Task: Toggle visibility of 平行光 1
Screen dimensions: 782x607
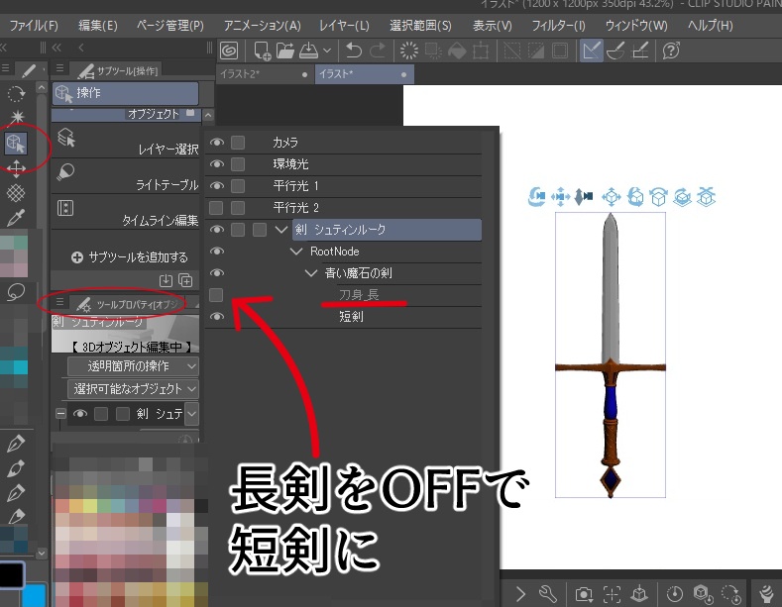Action: click(216, 185)
